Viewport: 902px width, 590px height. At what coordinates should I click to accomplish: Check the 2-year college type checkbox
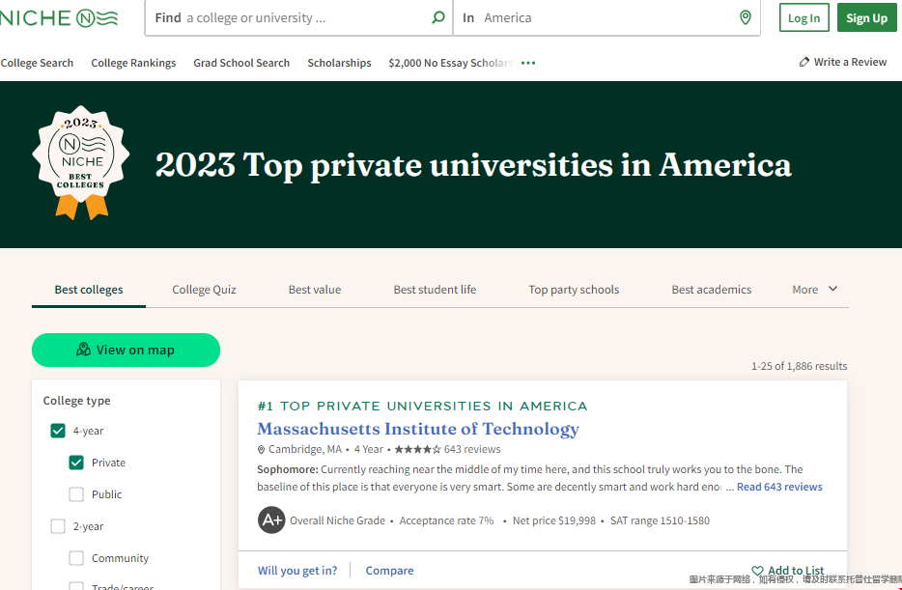(x=58, y=526)
